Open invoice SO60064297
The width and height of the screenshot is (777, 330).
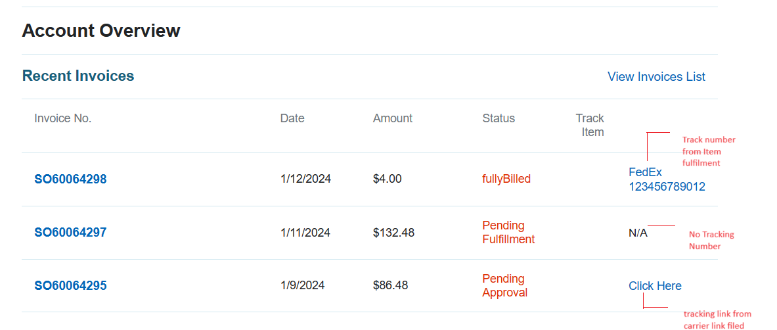[70, 232]
